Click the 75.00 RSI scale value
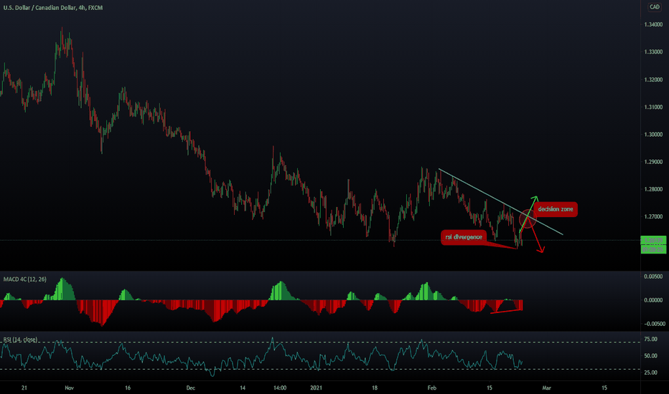669x394 pixels. [650, 339]
